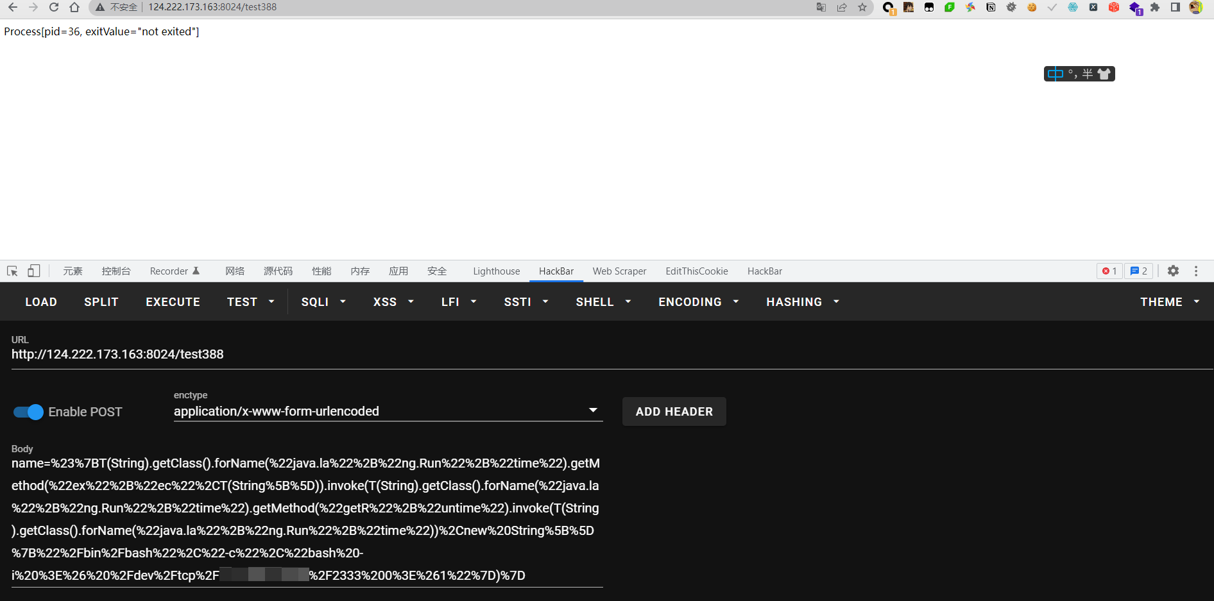The width and height of the screenshot is (1214, 601).
Task: Click the HackBar URL input field
Action: tap(612, 354)
